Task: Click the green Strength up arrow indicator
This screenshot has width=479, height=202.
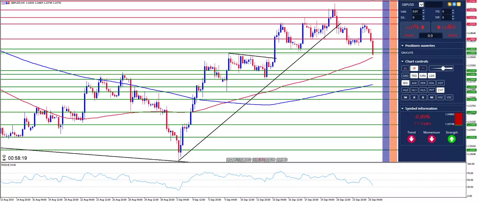Action: click(452, 139)
